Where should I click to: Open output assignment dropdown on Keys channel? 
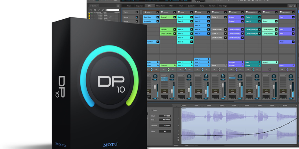pyautogui.click(x=198, y=98)
